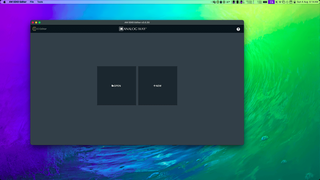The height and width of the screenshot is (180, 320).
Task: Click the Time Machine clock icon
Action: [x=287, y=2]
